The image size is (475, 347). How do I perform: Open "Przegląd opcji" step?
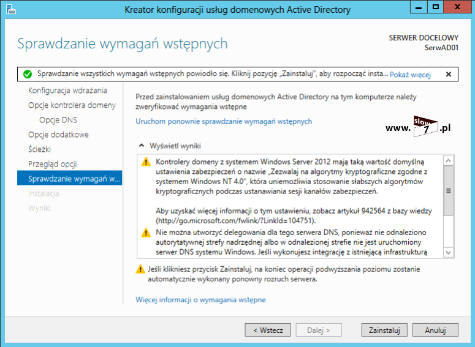click(52, 164)
